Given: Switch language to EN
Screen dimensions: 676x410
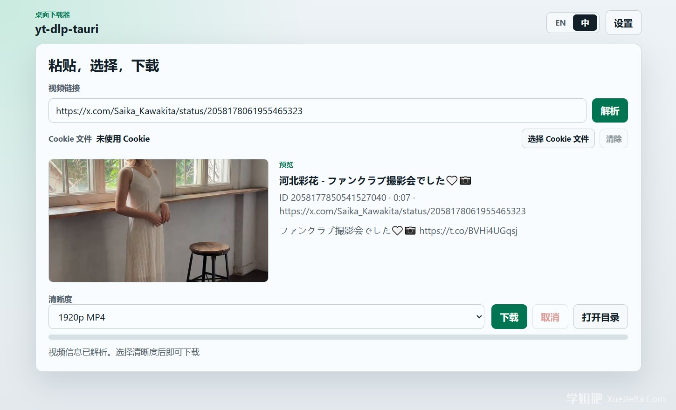Looking at the screenshot, I should tap(560, 23).
